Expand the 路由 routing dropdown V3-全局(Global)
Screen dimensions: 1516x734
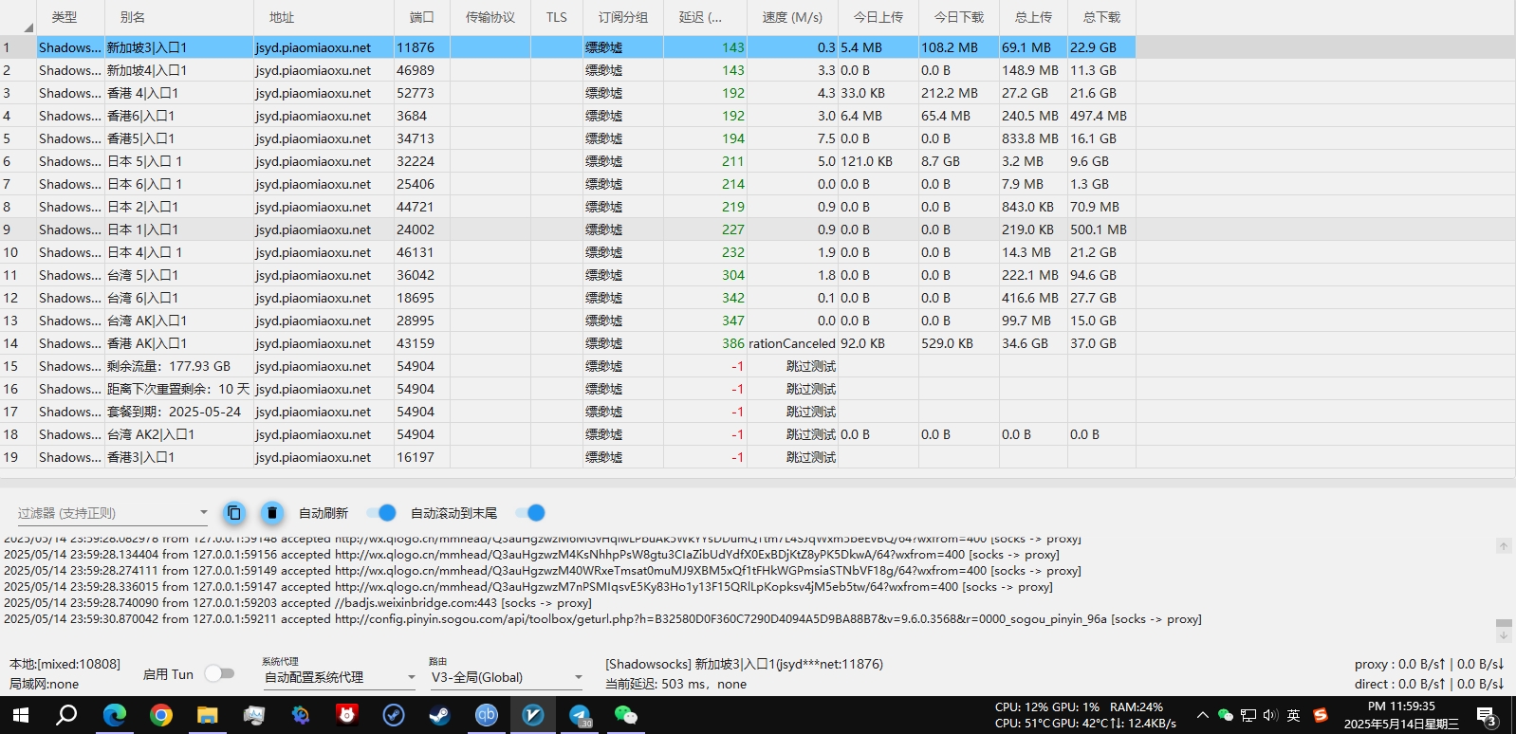(x=507, y=677)
